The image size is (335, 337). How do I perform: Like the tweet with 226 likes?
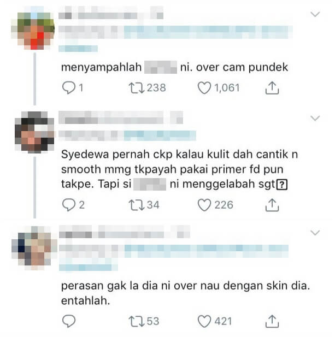[x=204, y=205]
